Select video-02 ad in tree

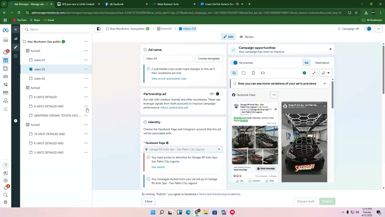point(39,79)
